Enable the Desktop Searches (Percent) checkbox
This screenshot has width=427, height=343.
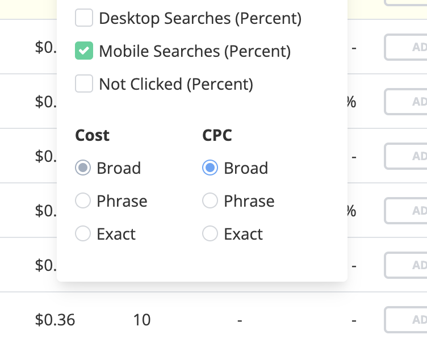click(x=84, y=18)
